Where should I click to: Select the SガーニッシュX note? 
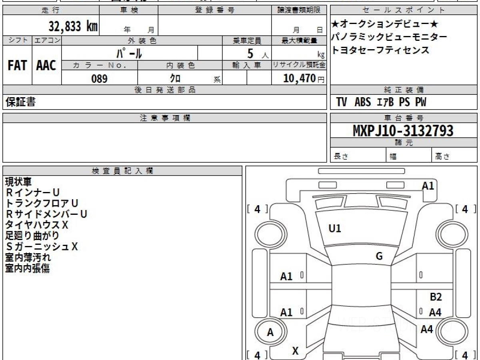pyautogui.click(x=42, y=247)
